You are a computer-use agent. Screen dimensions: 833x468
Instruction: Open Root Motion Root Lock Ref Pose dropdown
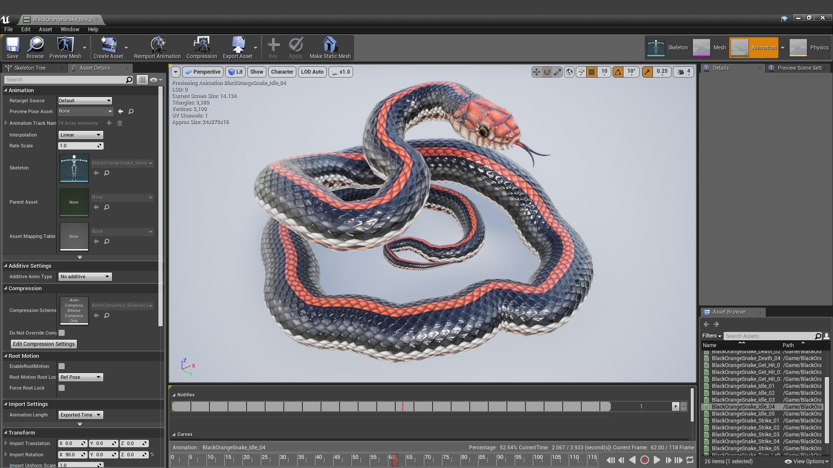pyautogui.click(x=81, y=377)
